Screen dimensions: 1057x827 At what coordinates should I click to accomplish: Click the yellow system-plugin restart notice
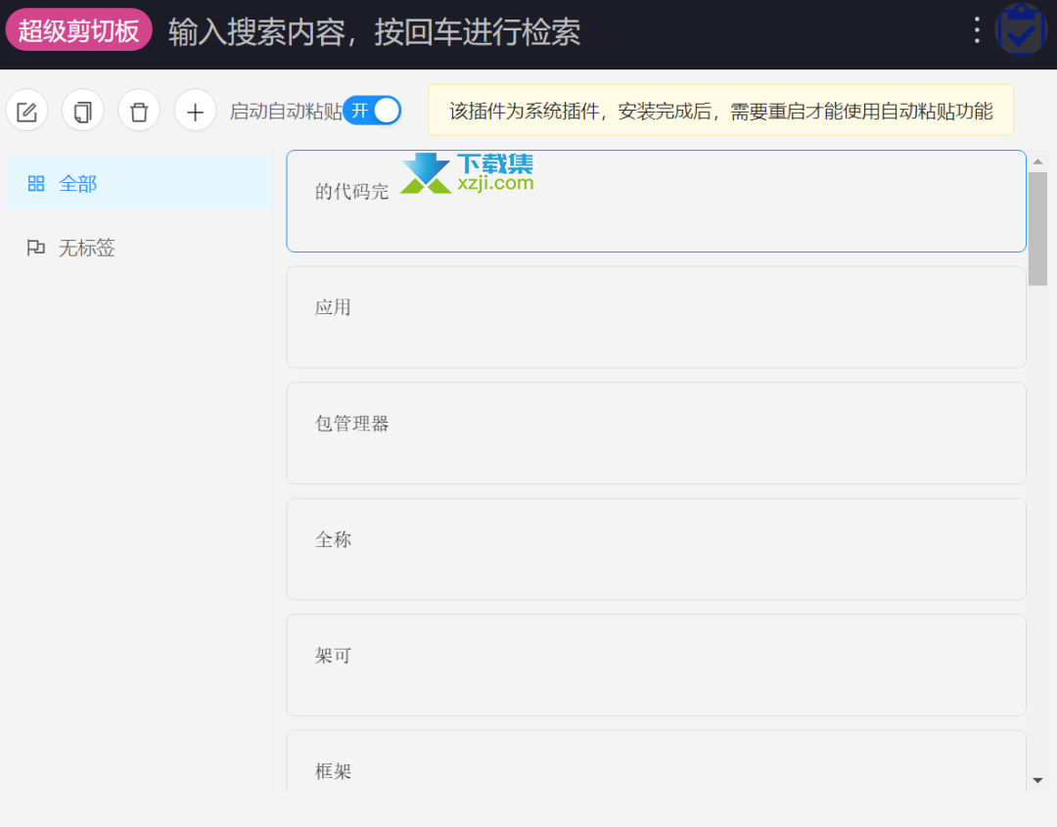click(x=720, y=110)
